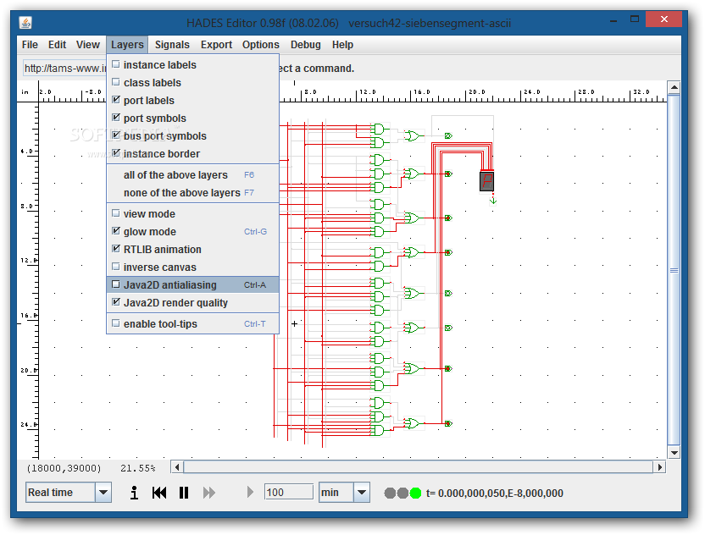Viewport: 705px width, 535px height.
Task: Enable inverse canvas option
Action: [x=116, y=267]
